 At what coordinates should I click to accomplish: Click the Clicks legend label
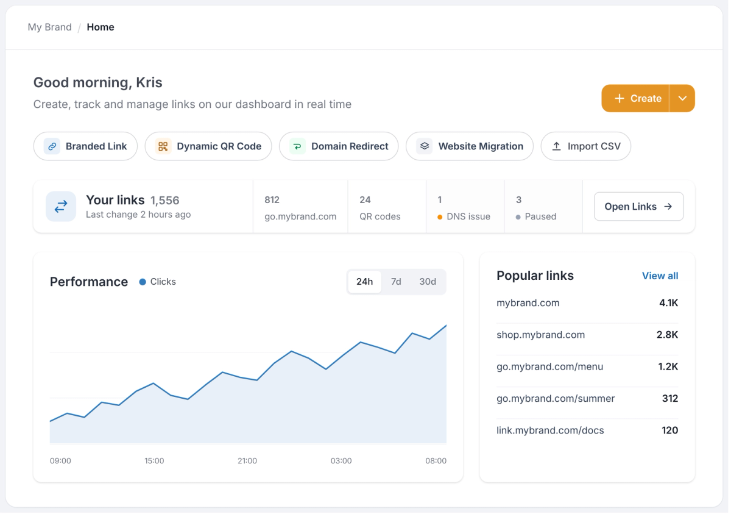coord(163,282)
